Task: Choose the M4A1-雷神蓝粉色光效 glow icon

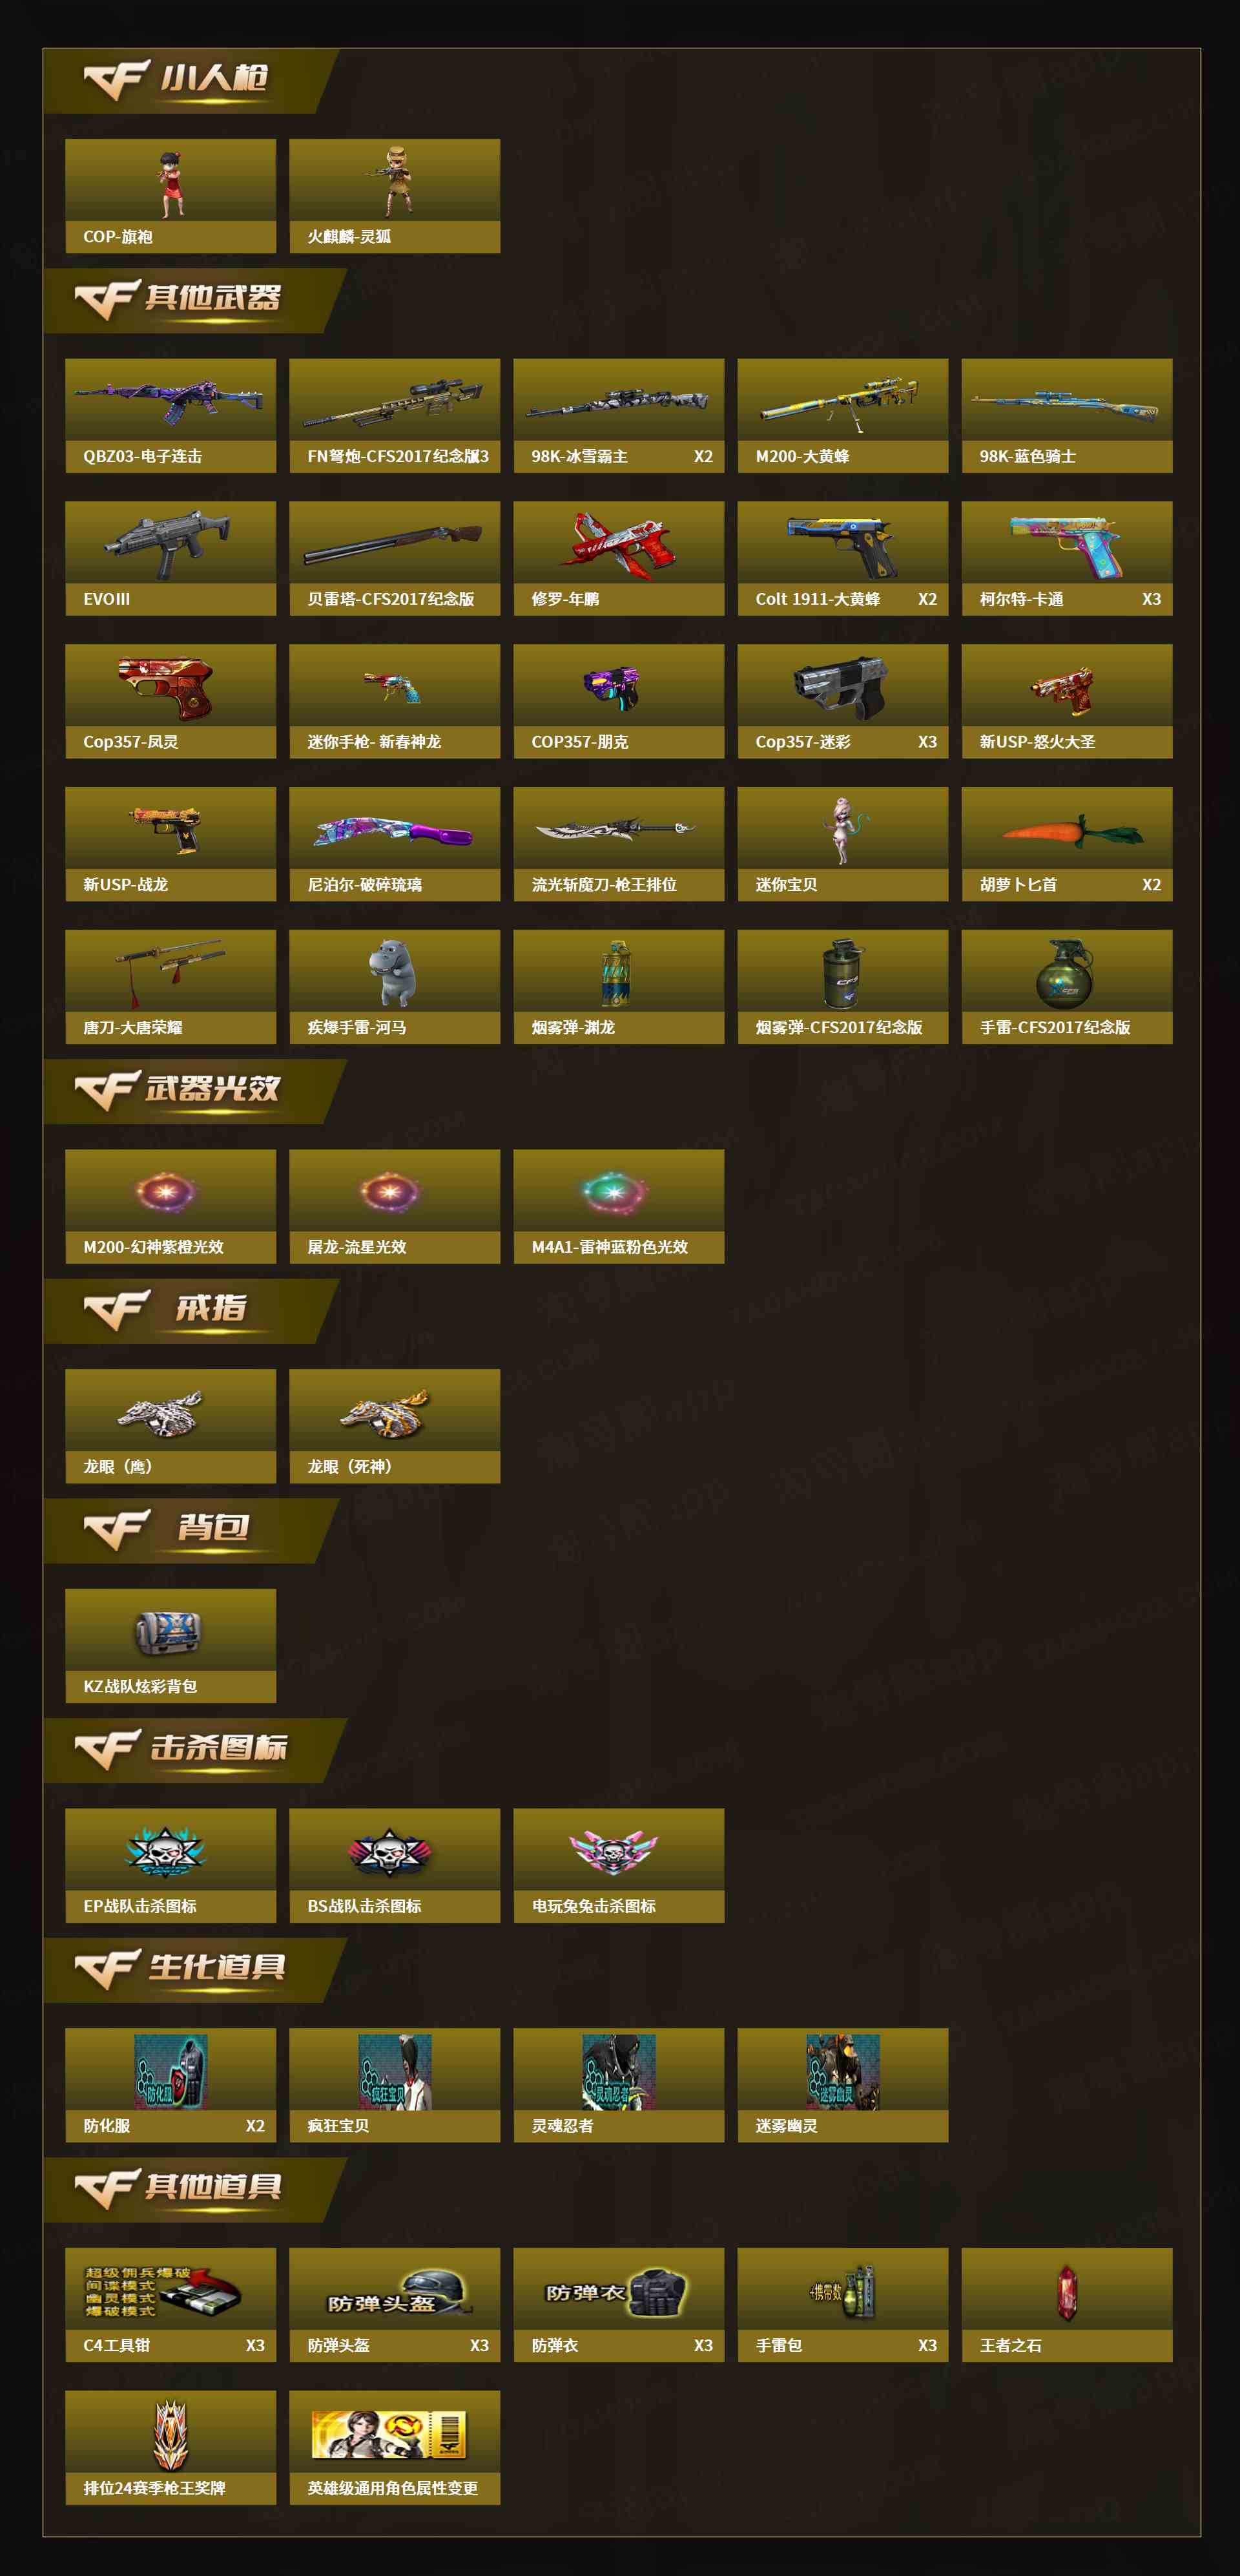Action: (x=614, y=1191)
